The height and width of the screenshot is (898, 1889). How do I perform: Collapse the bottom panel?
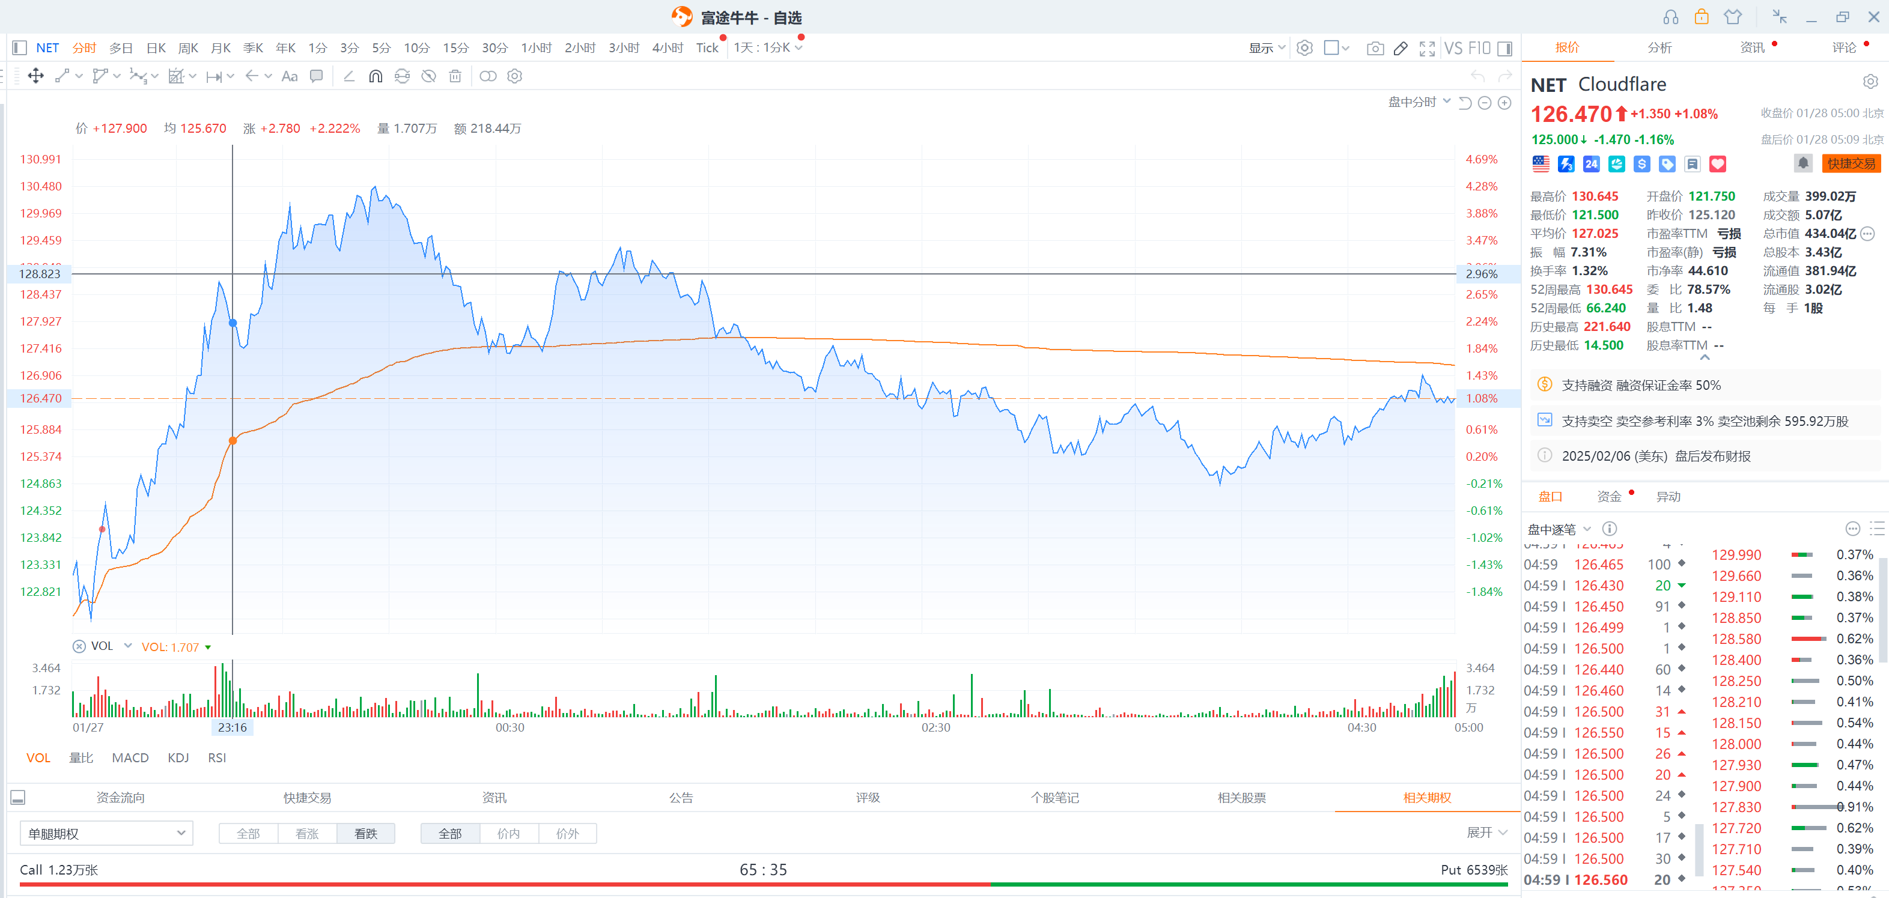tap(19, 798)
